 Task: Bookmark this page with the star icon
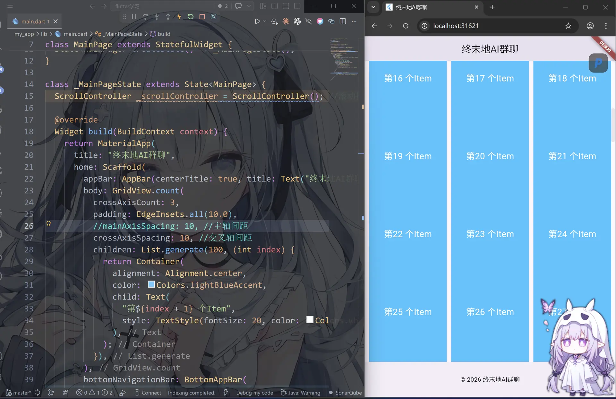pyautogui.click(x=568, y=26)
